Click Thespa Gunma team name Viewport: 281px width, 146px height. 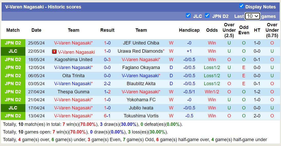[73, 92]
